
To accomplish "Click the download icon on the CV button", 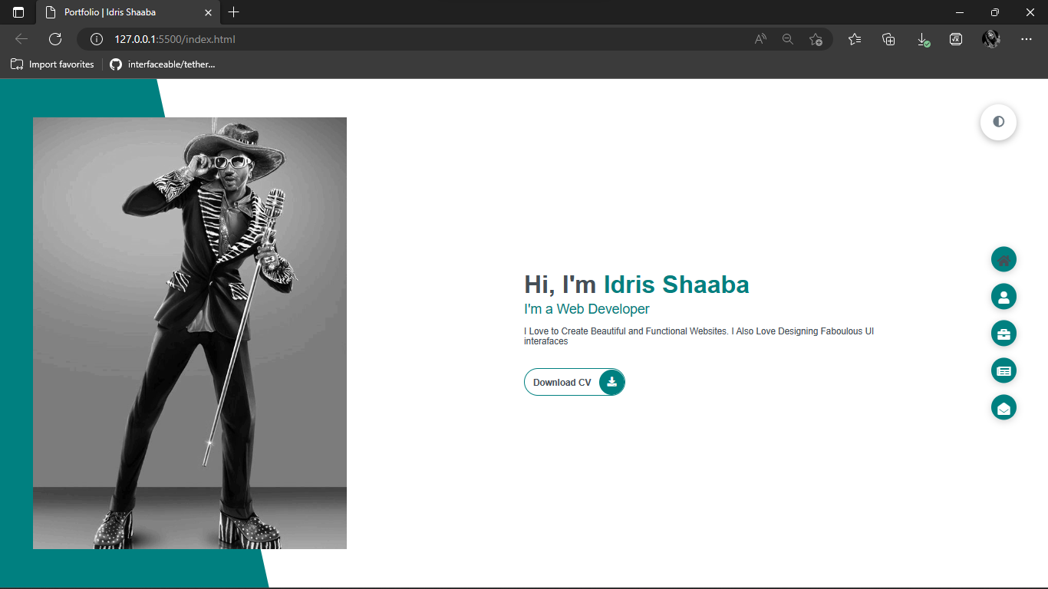I will (x=611, y=382).
